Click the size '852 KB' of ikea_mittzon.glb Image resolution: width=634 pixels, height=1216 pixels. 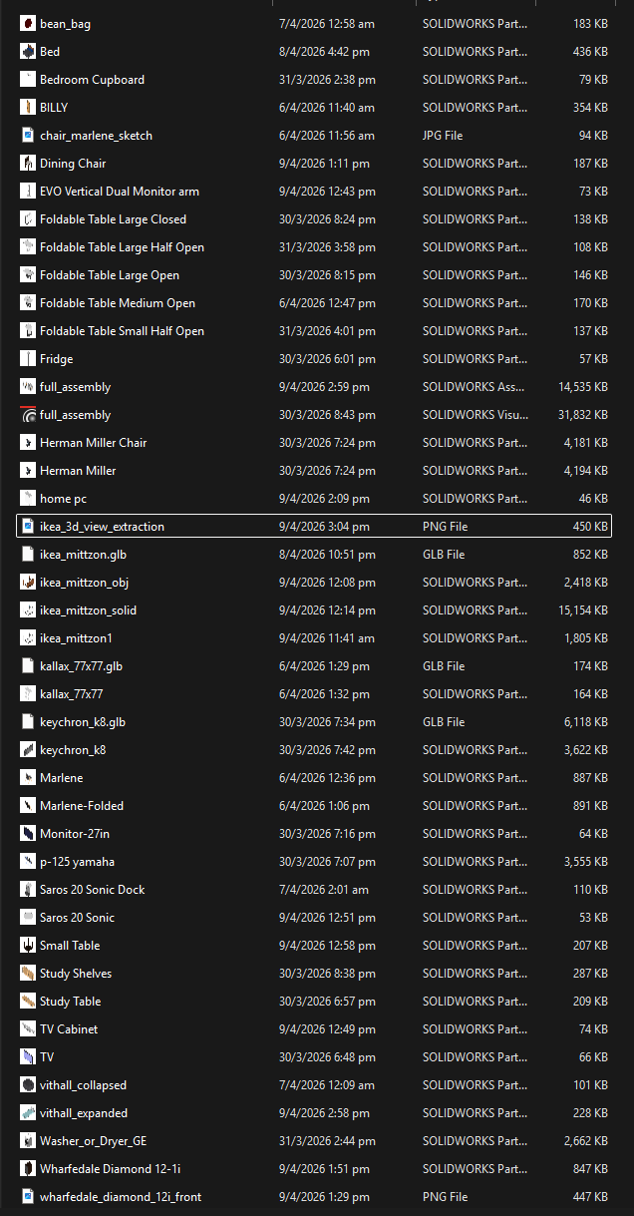(x=589, y=554)
